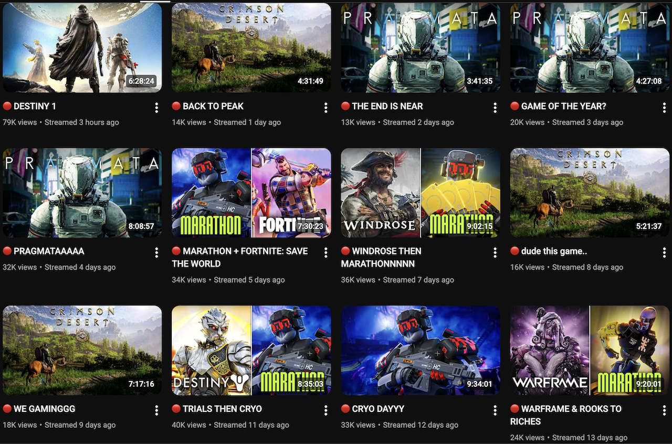The image size is (672, 444).
Task: Open the CRYO DAYYY video title
Action: point(373,409)
